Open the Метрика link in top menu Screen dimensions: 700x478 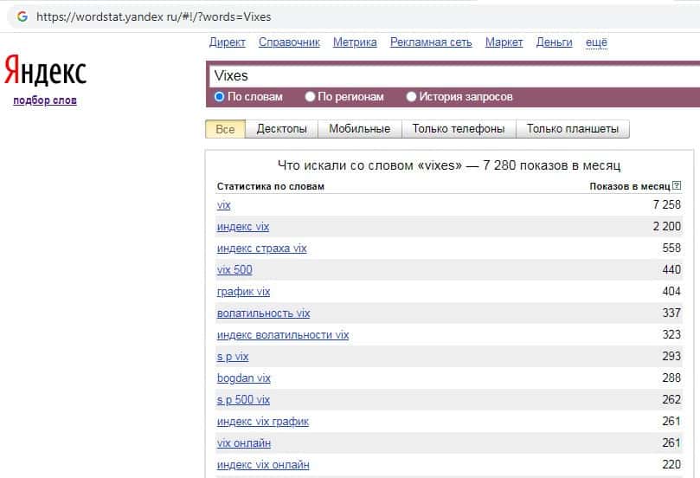(355, 42)
